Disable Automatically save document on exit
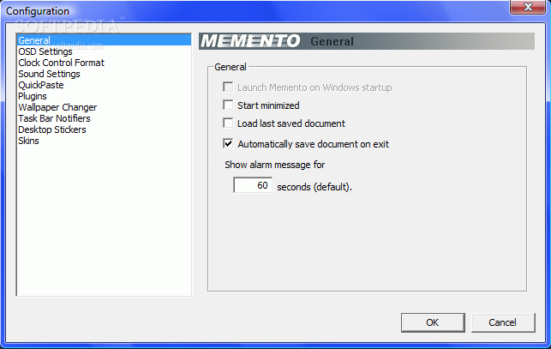This screenshot has width=551, height=349. (x=228, y=143)
